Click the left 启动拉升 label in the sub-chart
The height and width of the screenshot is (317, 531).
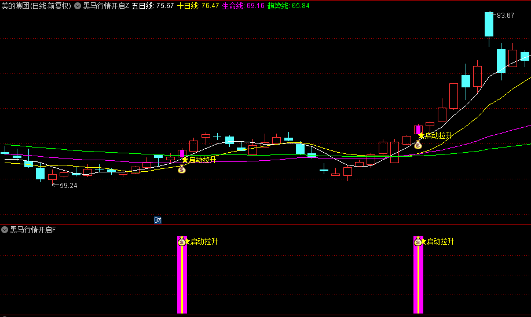(204, 242)
